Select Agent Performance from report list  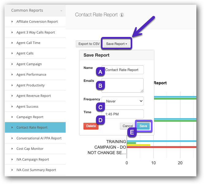[x=31, y=74]
